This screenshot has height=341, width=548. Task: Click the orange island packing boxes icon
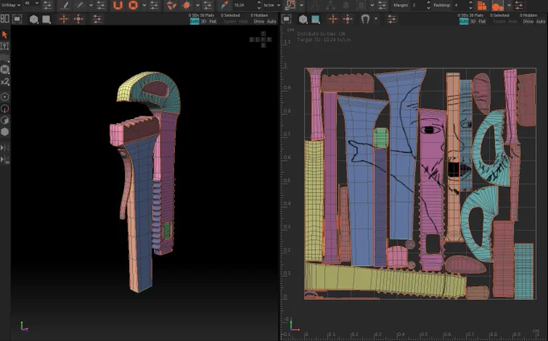(x=482, y=6)
